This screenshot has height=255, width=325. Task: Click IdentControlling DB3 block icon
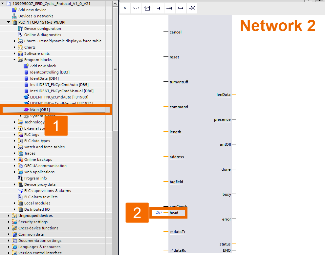coord(26,72)
